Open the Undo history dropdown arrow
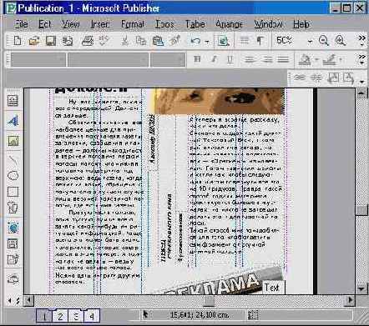Screen dimensions: 369x326 pos(207,42)
